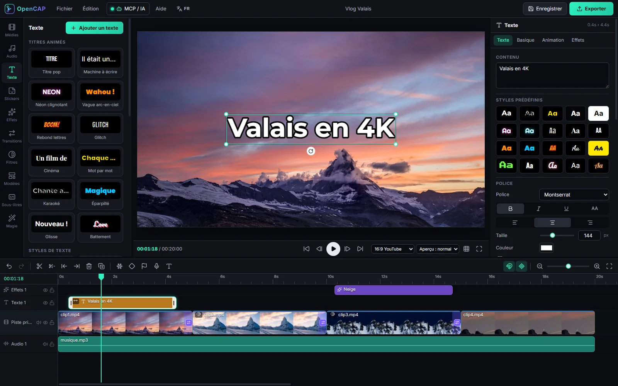This screenshot has width=618, height=386.
Task: Click the Taille size slider
Action: [557, 235]
